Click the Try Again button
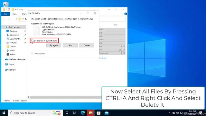The height and width of the screenshot is (116, 206). pos(54,45)
